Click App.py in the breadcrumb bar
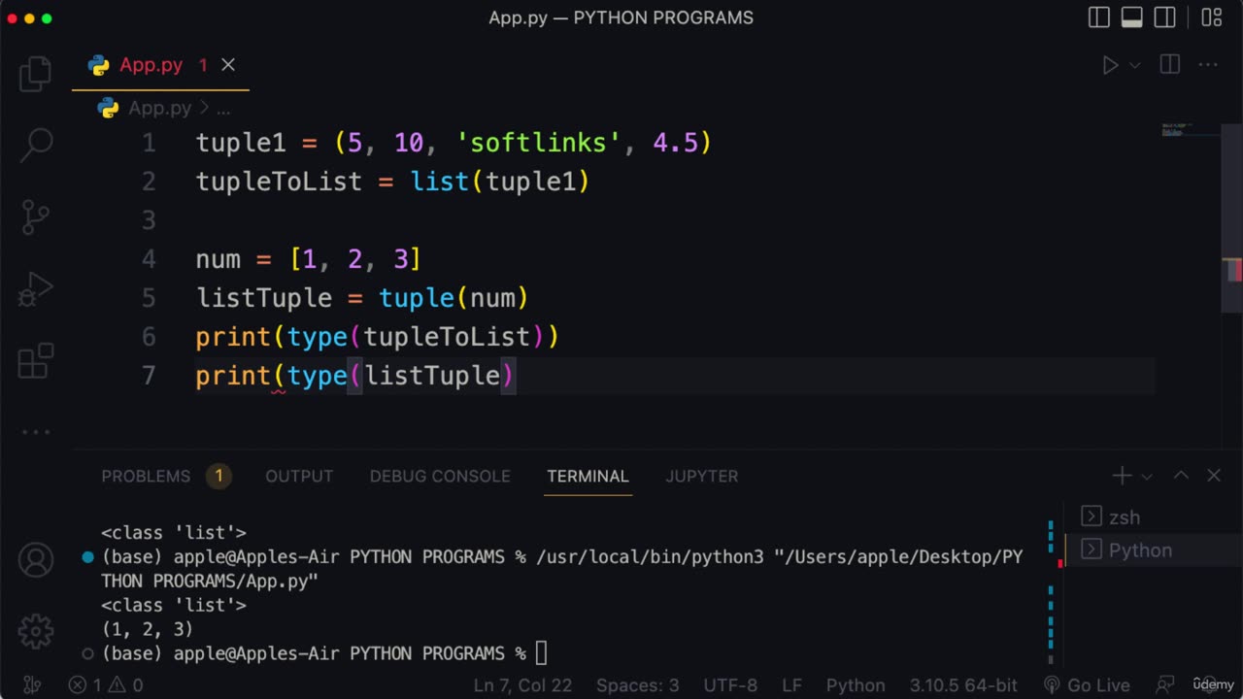The width and height of the screenshot is (1243, 699). pos(159,109)
